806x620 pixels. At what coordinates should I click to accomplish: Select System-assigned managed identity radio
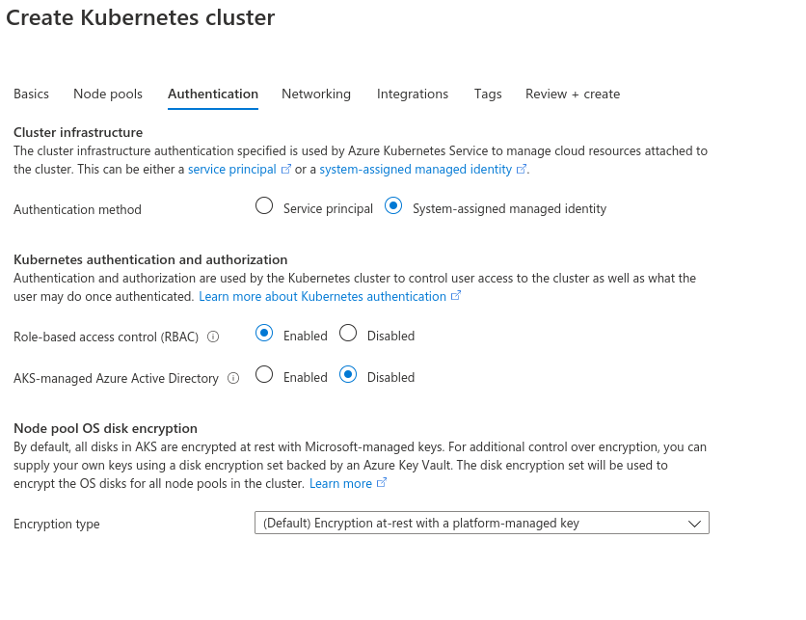[393, 206]
